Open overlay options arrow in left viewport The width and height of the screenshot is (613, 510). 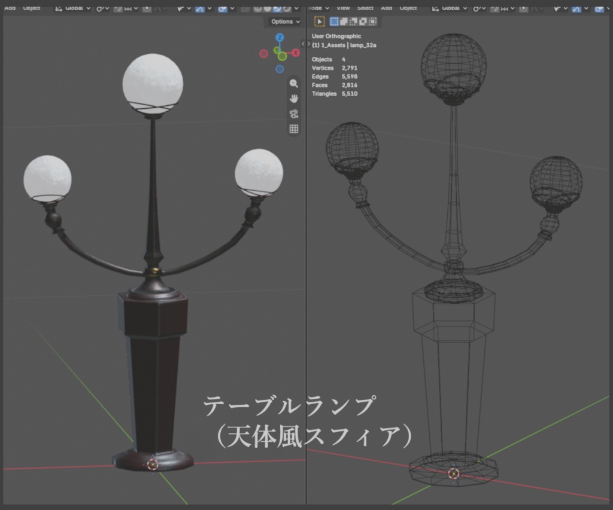coord(232,8)
